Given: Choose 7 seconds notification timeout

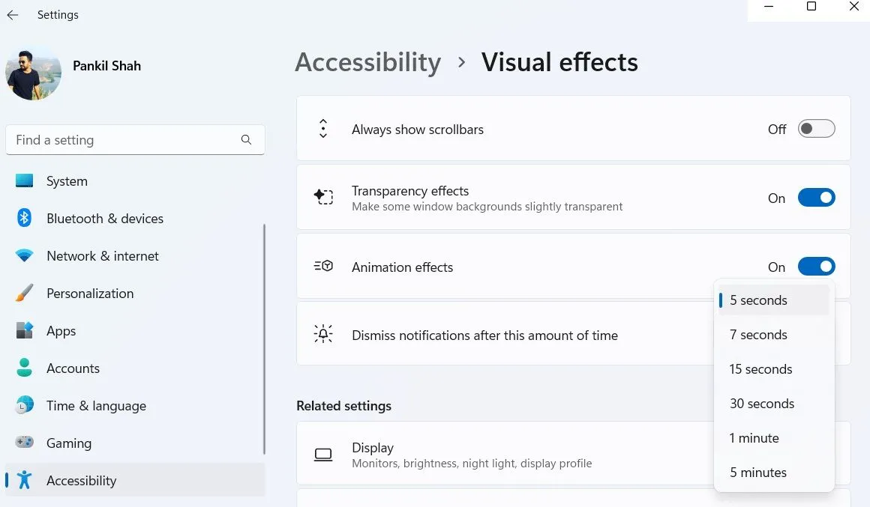Looking at the screenshot, I should pyautogui.click(x=773, y=335).
